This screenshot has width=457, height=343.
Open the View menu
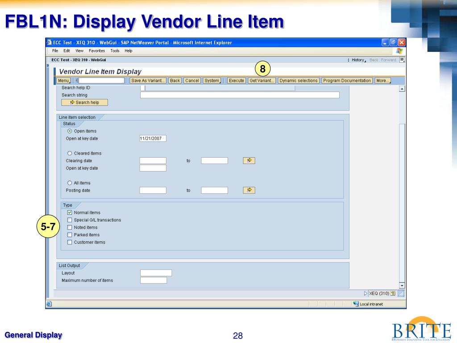click(79, 51)
